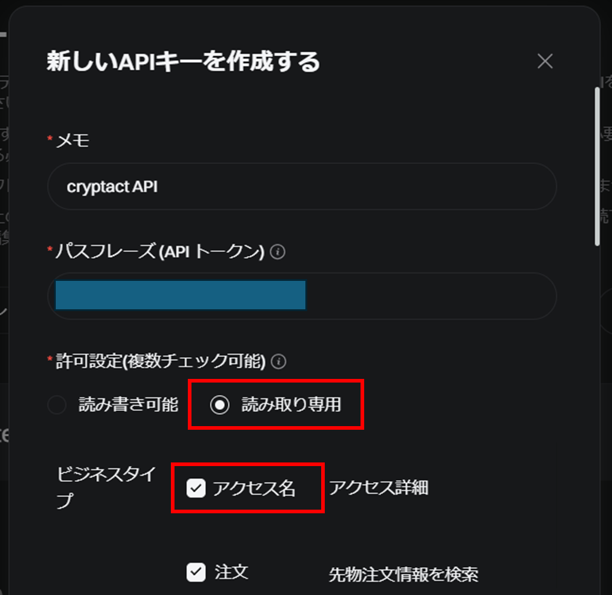Click the dialog's vertical scrollbar thumb

point(597,167)
